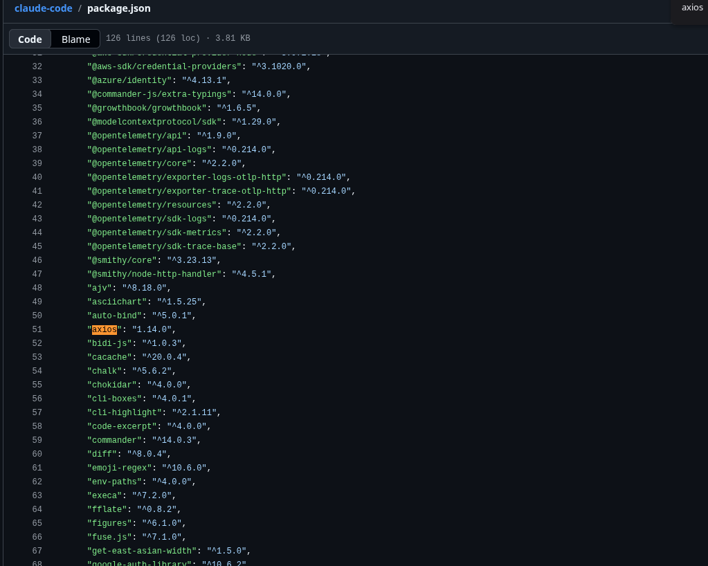Click the highlighted axios match on line 51
The image size is (708, 566).
(x=105, y=329)
